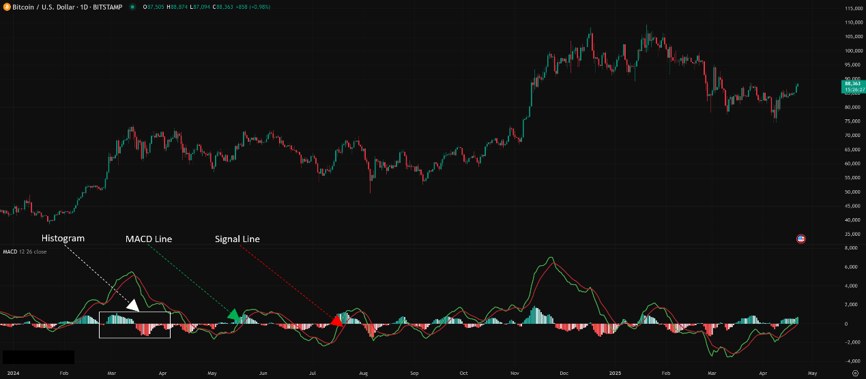Click the Aug label on time axis

pos(364,374)
